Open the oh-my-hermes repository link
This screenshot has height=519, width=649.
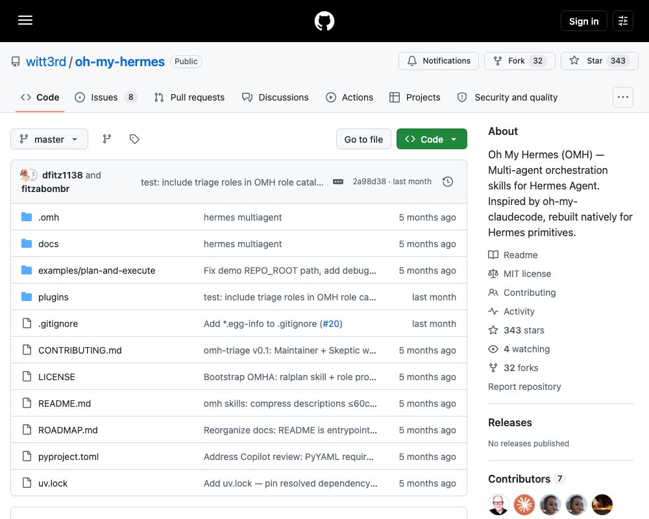coord(119,62)
